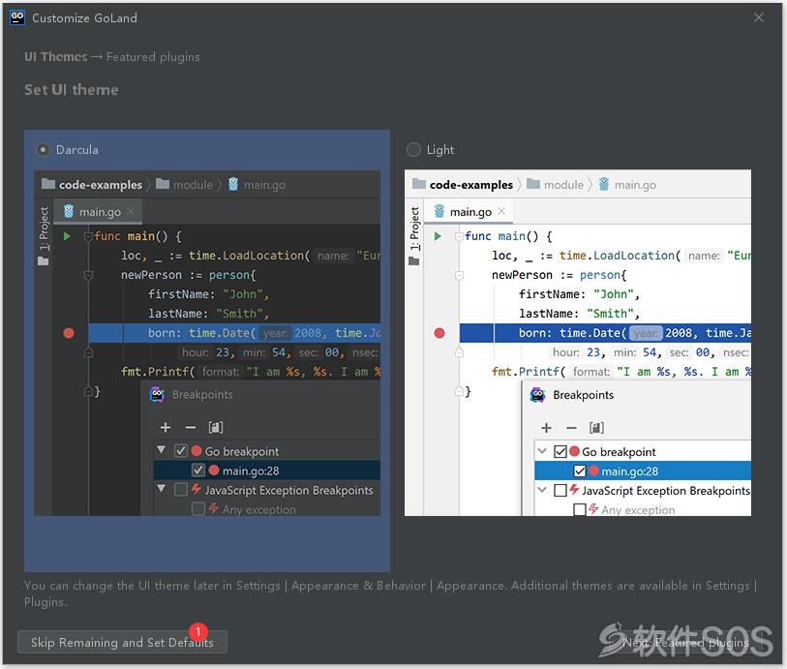Go to Next: Featured plugins
This screenshot has width=787, height=669.
click(685, 642)
